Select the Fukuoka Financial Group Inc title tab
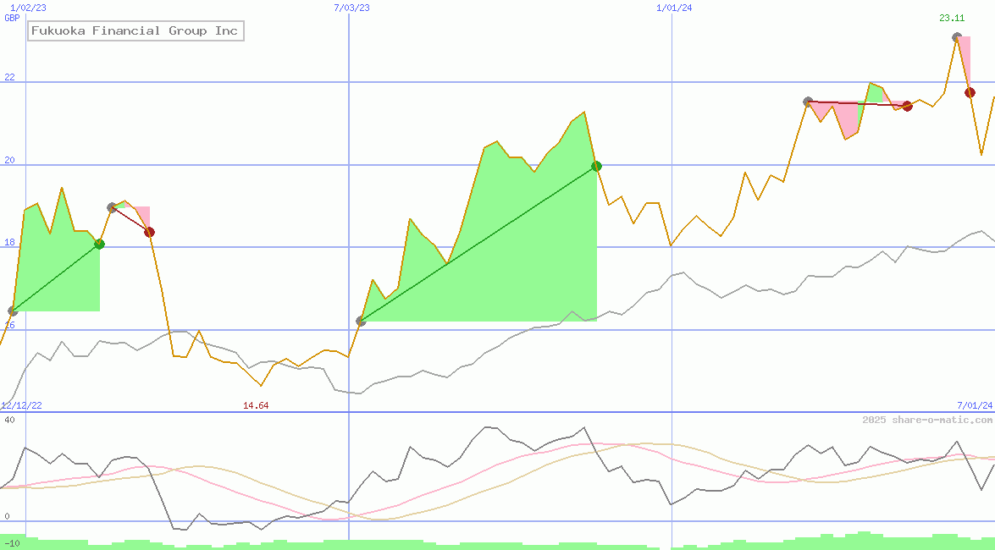Viewport: 995px width, 550px height. [134, 30]
